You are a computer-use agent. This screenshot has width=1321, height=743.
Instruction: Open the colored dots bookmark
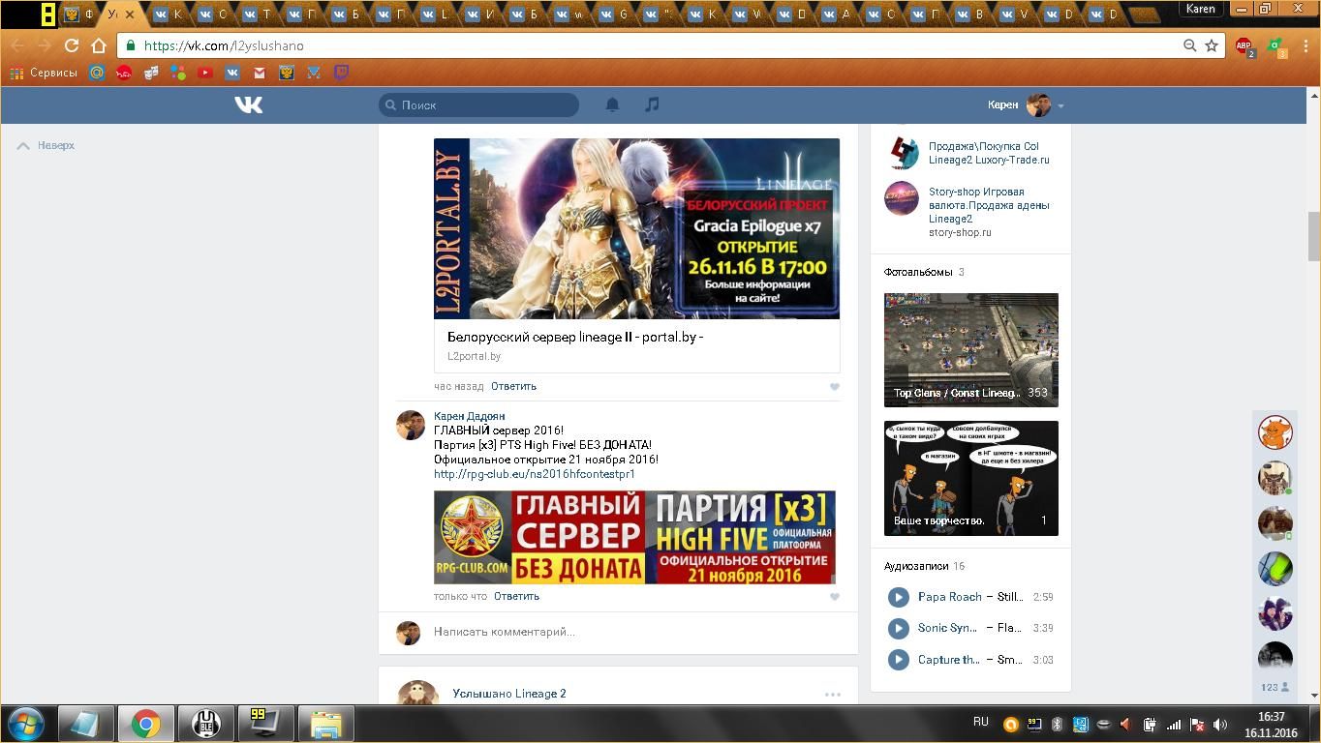tap(178, 73)
